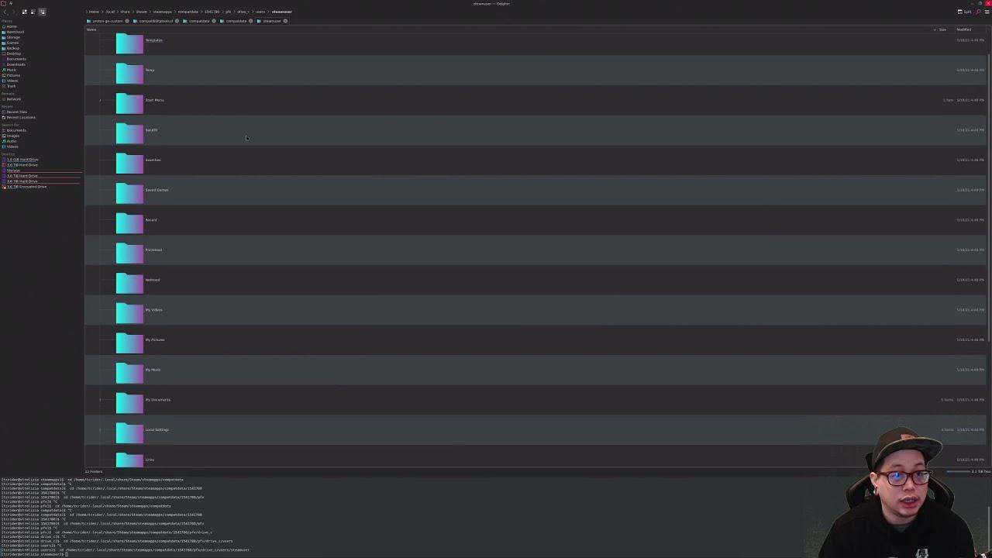
Task: Click the pin icon in title bar
Action: (x=12, y=4)
